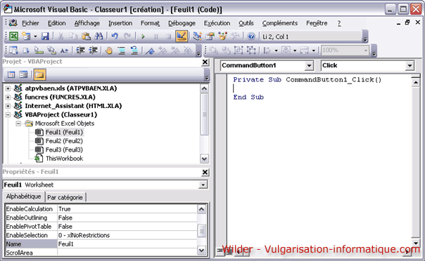Run the macro with play icon

(x=143, y=36)
